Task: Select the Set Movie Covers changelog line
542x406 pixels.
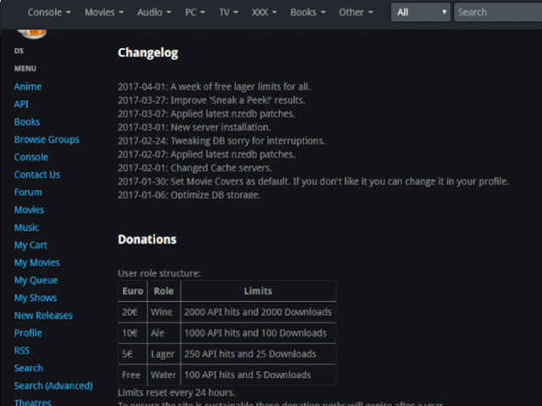Action: (x=313, y=182)
